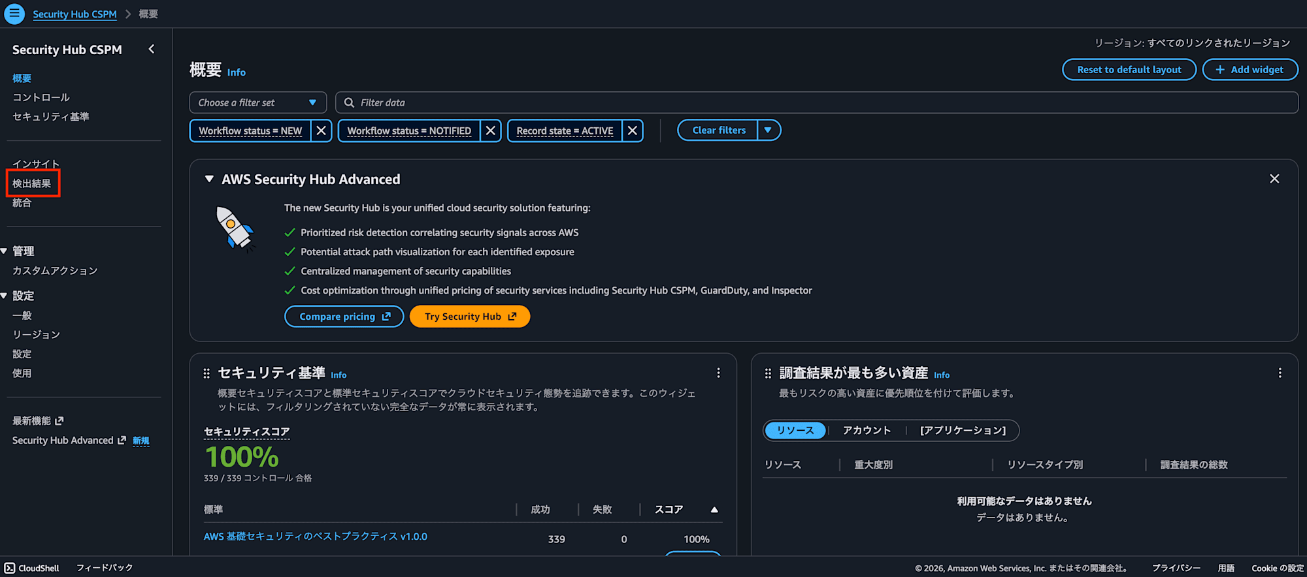
Task: Click Cookie の設定 in the footer
Action: (x=1278, y=569)
